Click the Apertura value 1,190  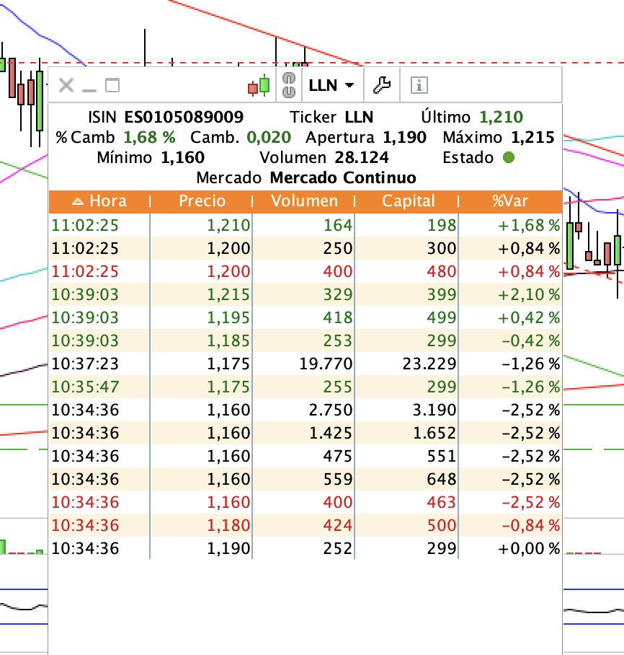click(x=404, y=138)
